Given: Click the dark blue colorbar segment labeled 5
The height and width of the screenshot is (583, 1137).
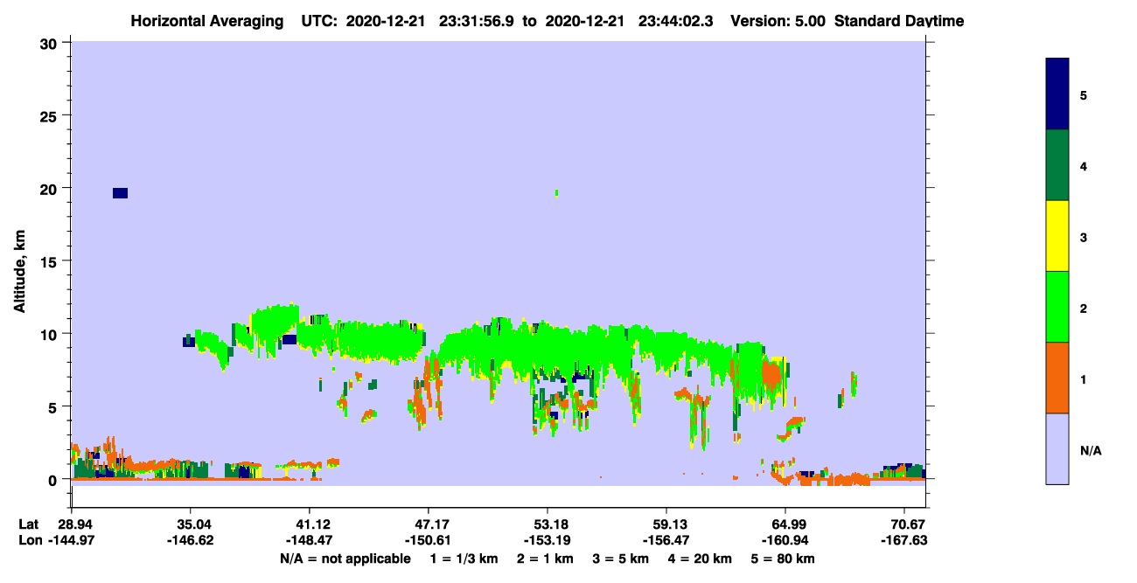Looking at the screenshot, I should [1057, 94].
